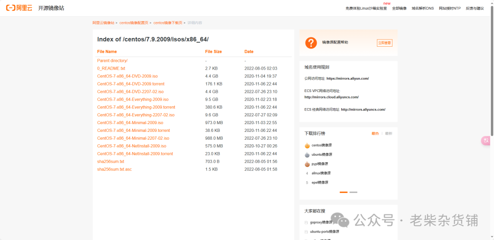494x240 pixels.
Task: Open ubuntu镜像源 in download ranking
Action: (322, 154)
